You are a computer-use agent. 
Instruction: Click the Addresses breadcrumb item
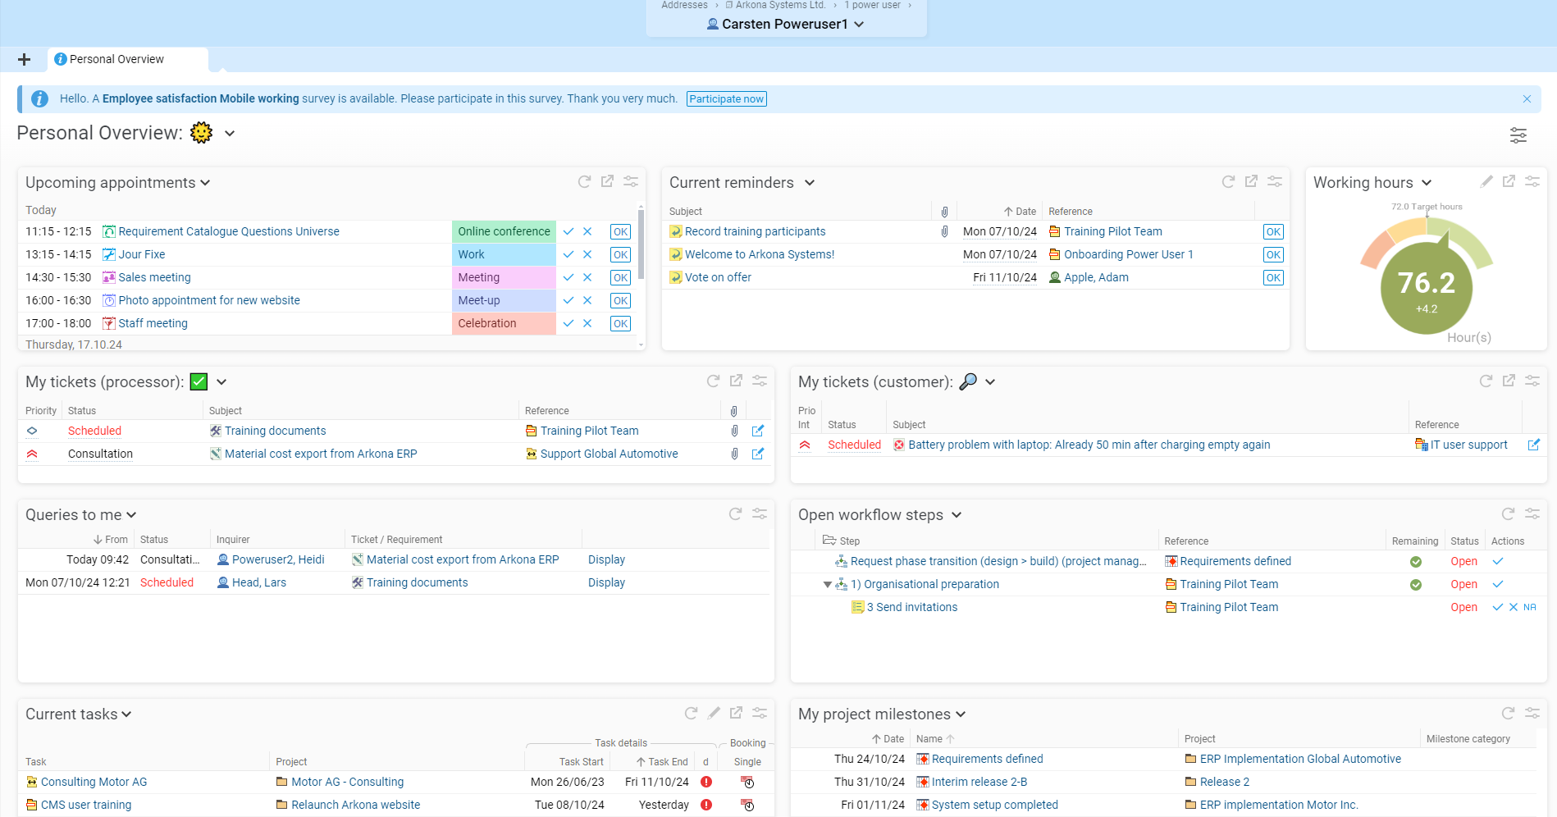point(684,5)
